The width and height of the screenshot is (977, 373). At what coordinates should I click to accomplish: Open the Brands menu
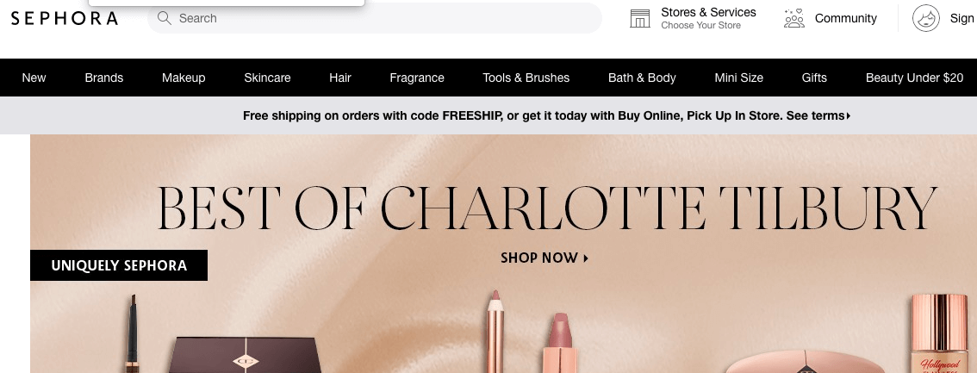click(x=104, y=78)
